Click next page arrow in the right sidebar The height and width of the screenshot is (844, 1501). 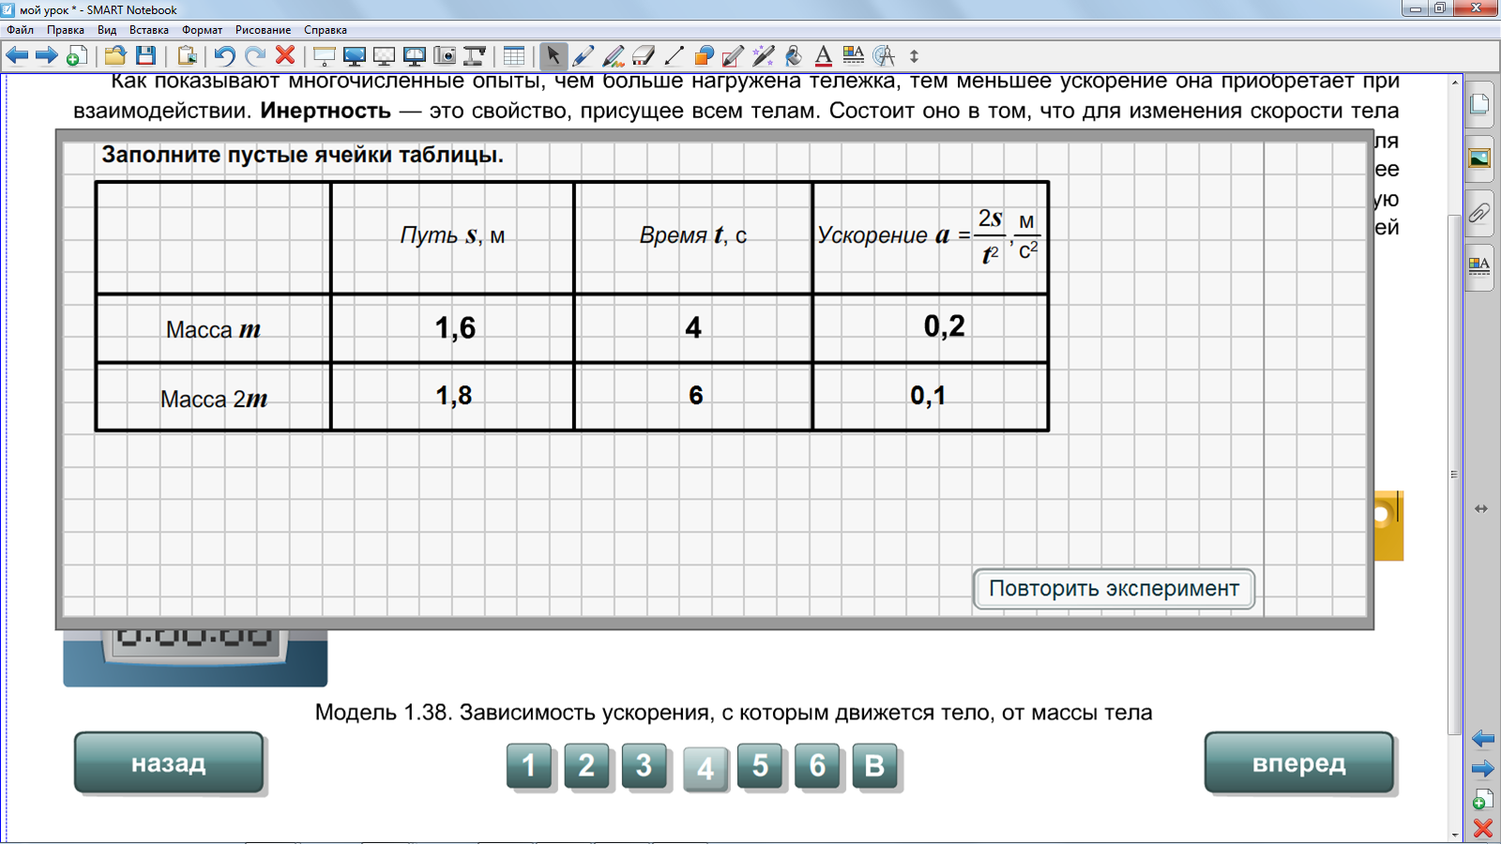tap(1483, 769)
